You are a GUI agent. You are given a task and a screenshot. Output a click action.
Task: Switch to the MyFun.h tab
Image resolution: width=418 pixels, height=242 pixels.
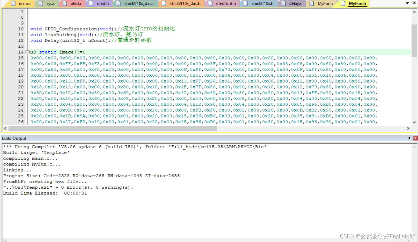(x=357, y=3)
